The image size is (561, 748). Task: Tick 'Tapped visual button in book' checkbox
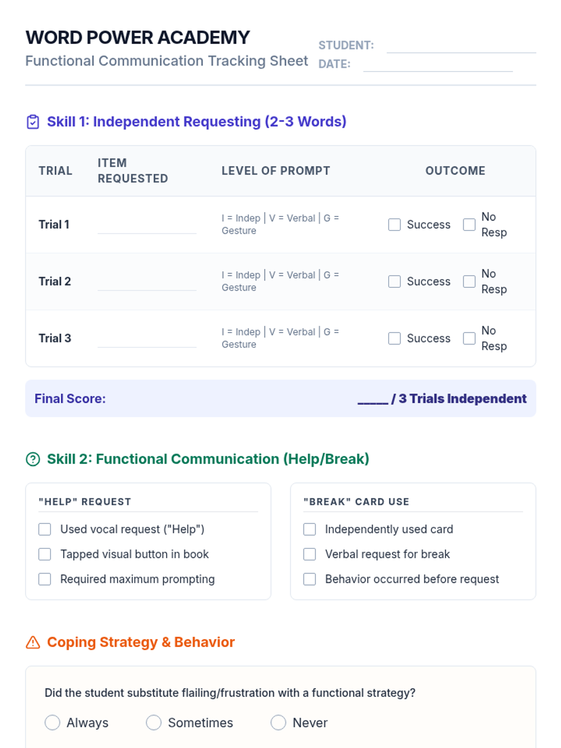pos(45,554)
